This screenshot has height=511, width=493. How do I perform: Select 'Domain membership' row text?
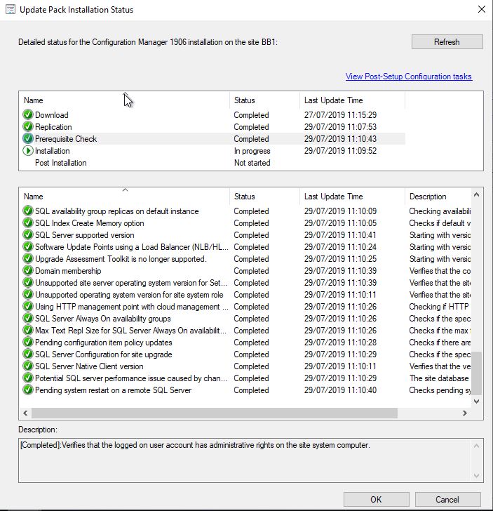click(x=68, y=271)
